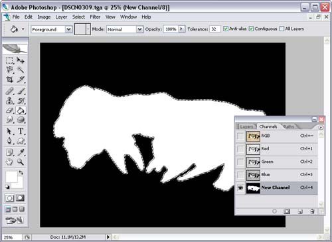Open the Window menu
Screen dimensions: 332x242
pos(128,17)
